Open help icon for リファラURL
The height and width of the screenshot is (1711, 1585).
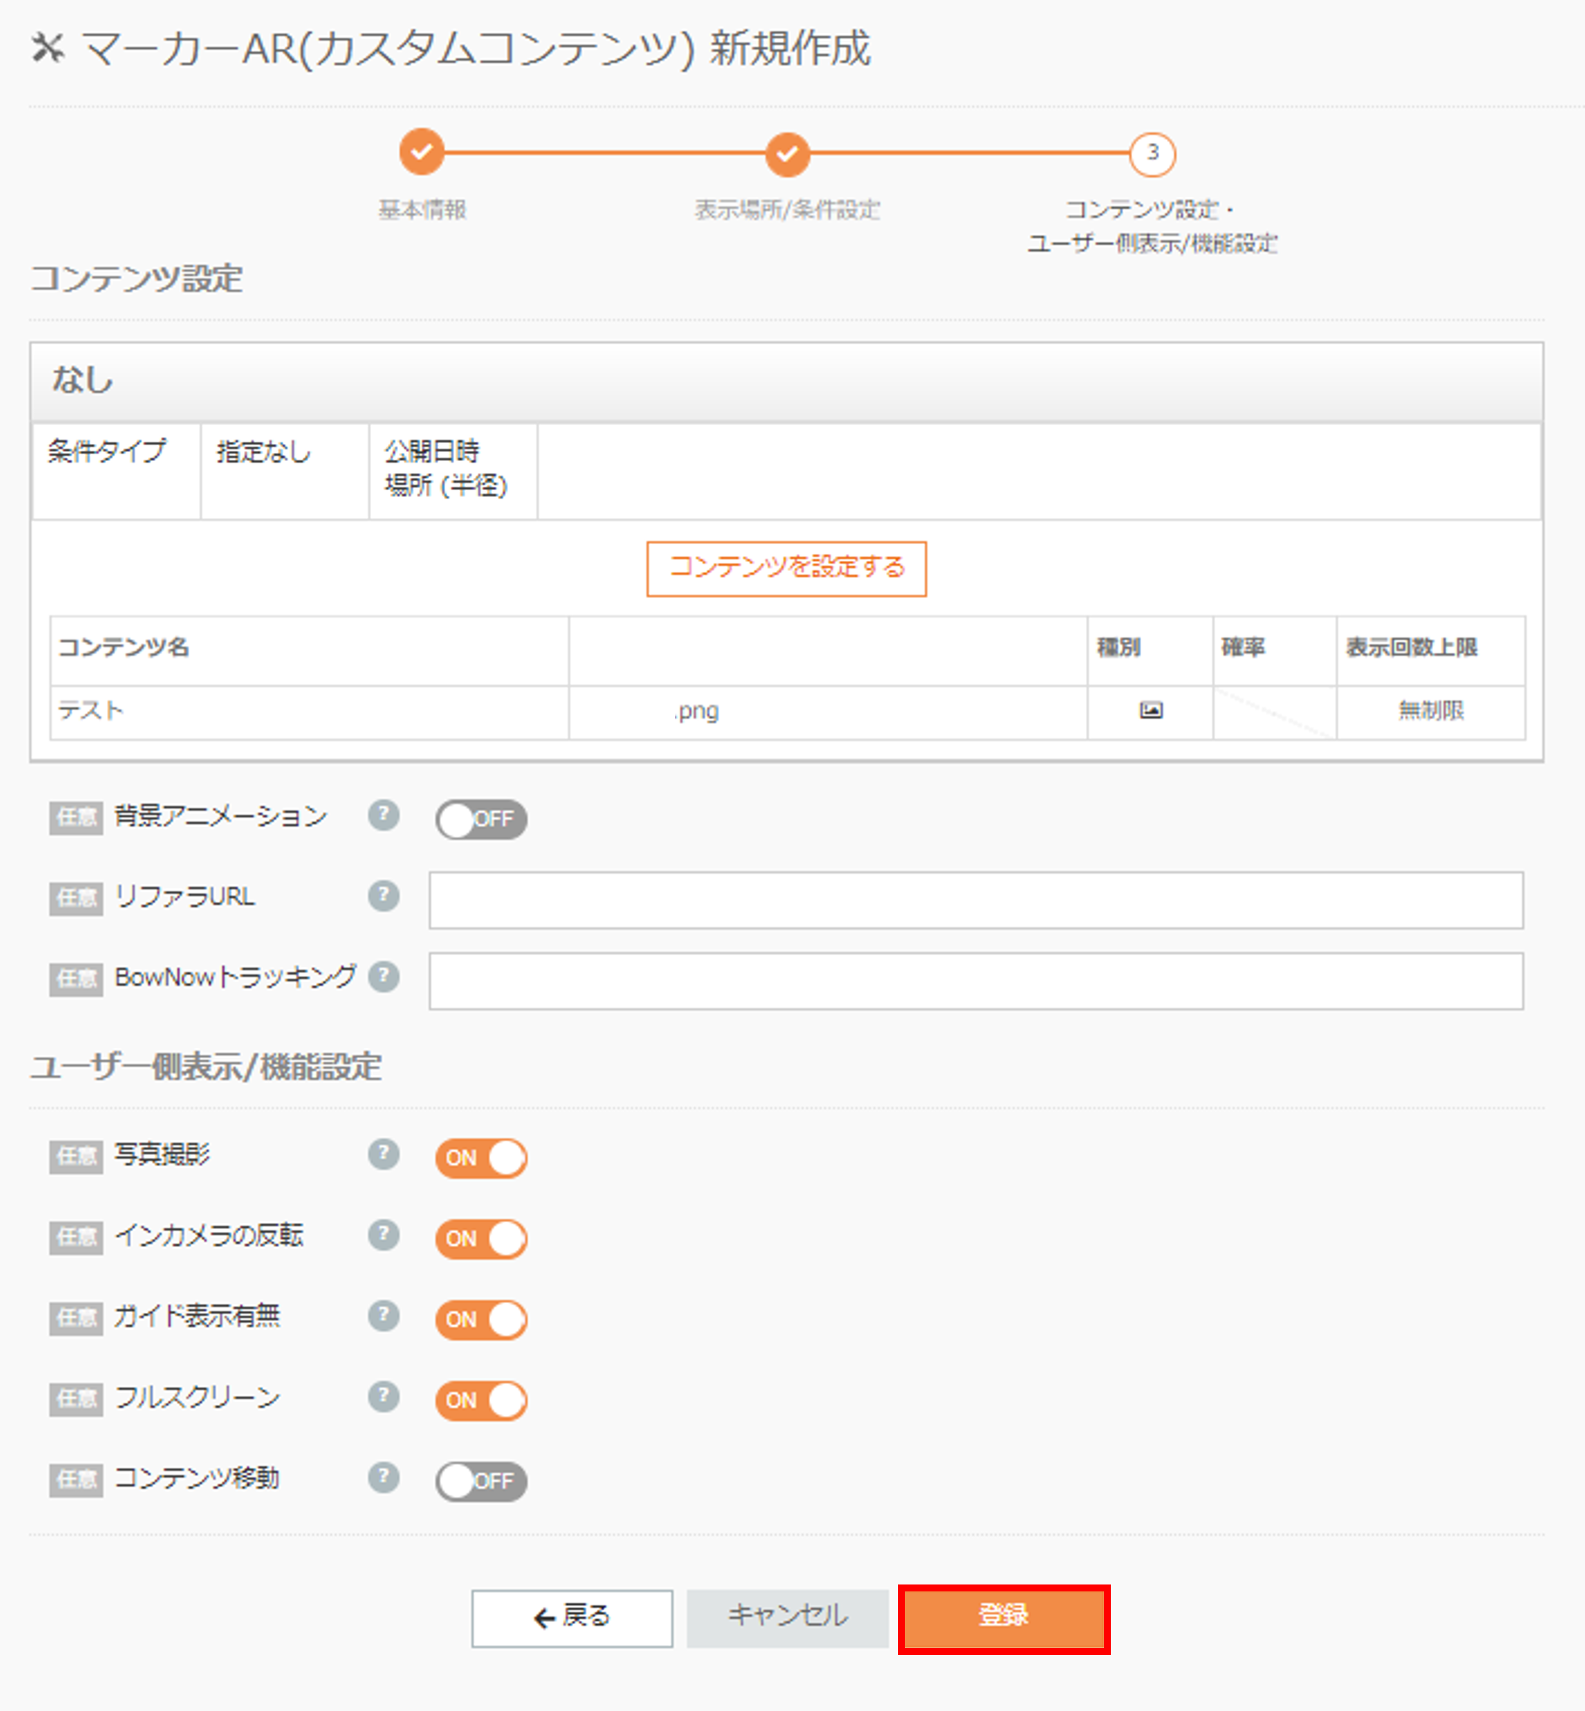(384, 895)
